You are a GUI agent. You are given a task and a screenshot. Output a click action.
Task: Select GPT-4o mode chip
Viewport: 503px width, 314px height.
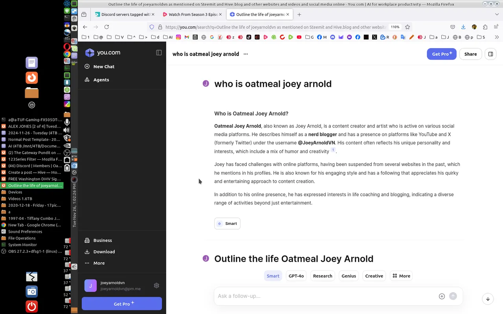pos(296,276)
